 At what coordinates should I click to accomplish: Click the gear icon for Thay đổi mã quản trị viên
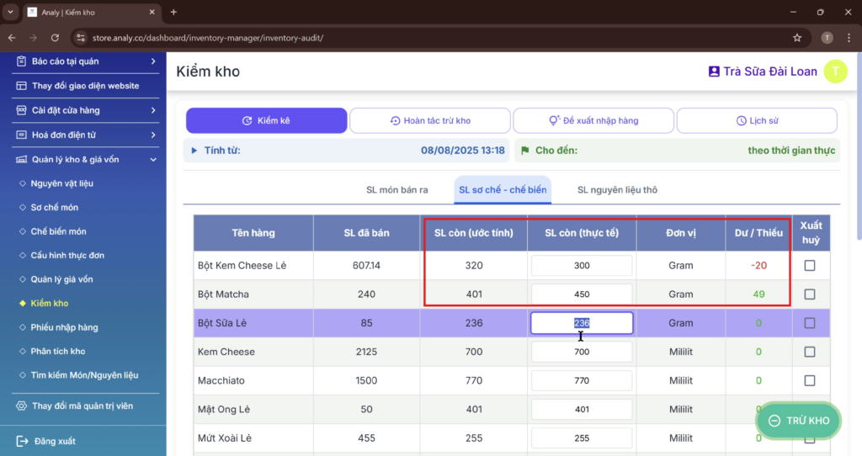[22, 406]
